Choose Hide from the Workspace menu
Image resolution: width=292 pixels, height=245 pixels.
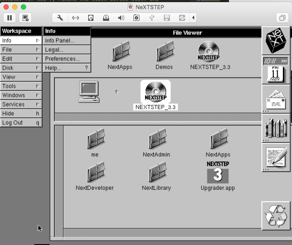point(21,113)
